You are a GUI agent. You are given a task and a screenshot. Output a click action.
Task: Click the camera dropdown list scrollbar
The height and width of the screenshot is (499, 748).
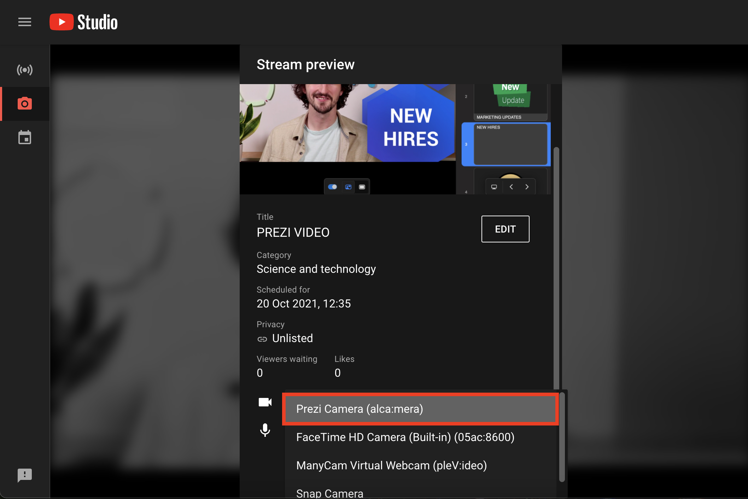click(x=562, y=437)
